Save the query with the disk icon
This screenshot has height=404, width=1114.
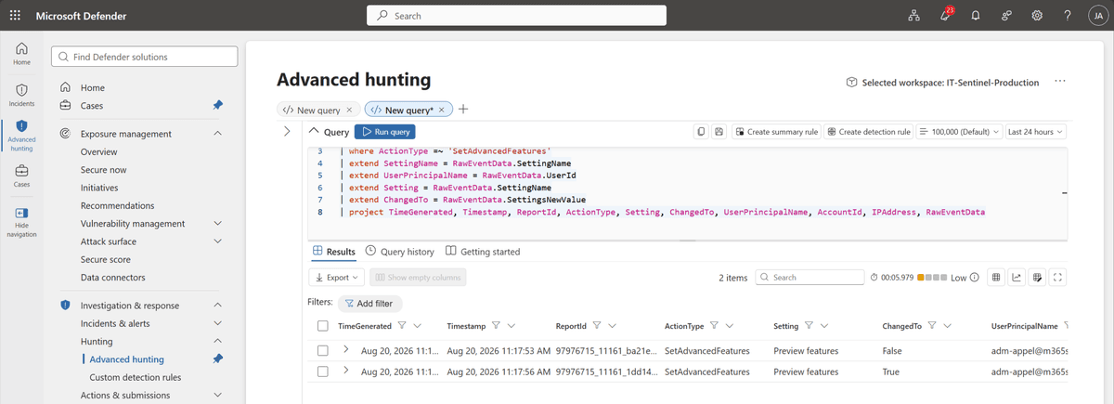pos(719,132)
